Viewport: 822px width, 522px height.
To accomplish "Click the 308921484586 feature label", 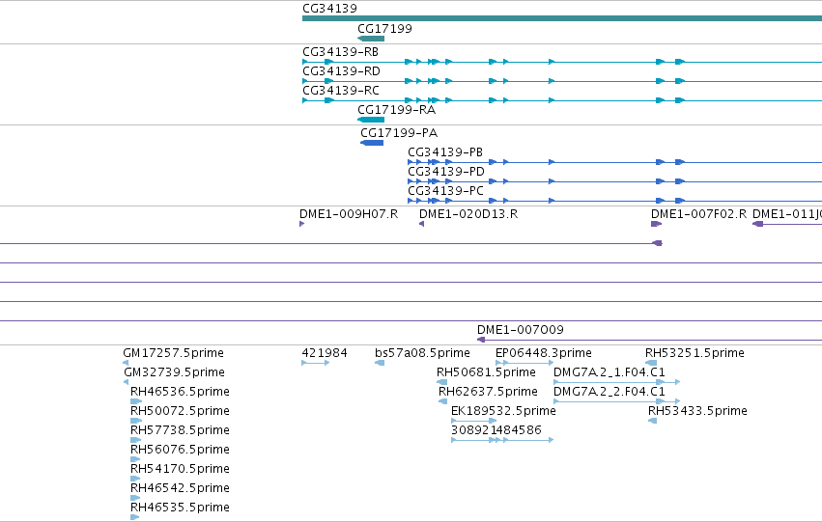I will pyautogui.click(x=496, y=430).
